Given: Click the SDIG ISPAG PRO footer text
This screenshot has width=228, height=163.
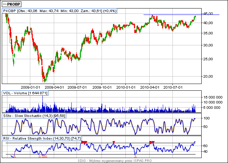Looking at the screenshot, I should (x=115, y=161).
